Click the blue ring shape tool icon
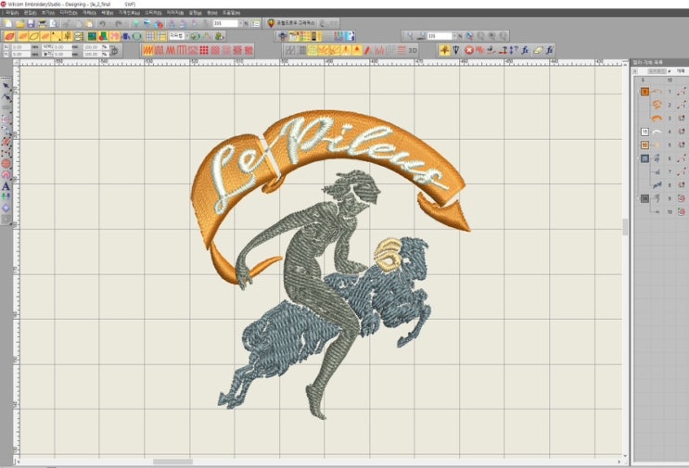The image size is (689, 468). pyautogui.click(x=136, y=36)
